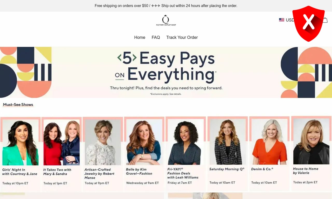This screenshot has height=199, width=332.
Task: Select Artisan-Crafted Jewelry by Robert Manse show
Action: [103, 154]
